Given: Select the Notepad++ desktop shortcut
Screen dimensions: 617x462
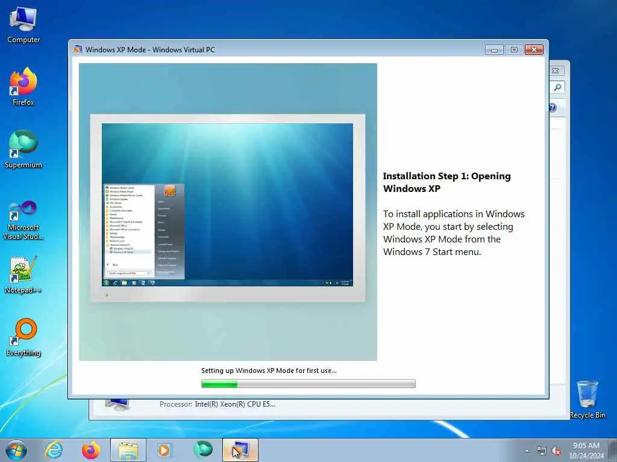Looking at the screenshot, I should click(23, 275).
